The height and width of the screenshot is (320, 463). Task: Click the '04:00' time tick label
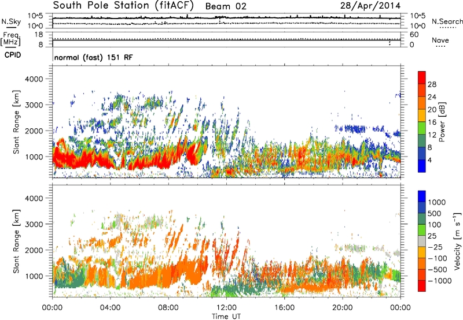pyautogui.click(x=110, y=308)
